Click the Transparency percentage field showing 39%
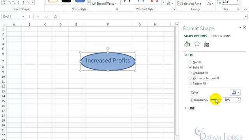Screen dimensions: 249x140 (x=230, y=100)
